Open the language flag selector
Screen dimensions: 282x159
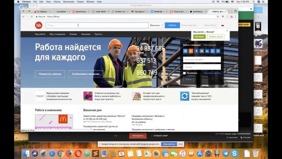223,26
